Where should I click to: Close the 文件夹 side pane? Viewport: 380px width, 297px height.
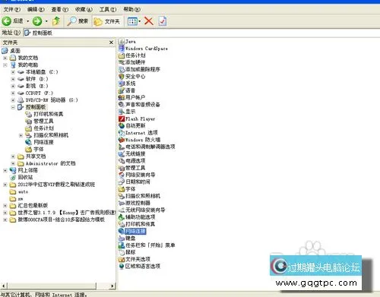pyautogui.click(x=111, y=43)
